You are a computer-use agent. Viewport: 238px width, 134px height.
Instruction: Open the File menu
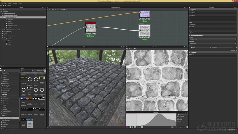pyautogui.click(x=2, y=3)
